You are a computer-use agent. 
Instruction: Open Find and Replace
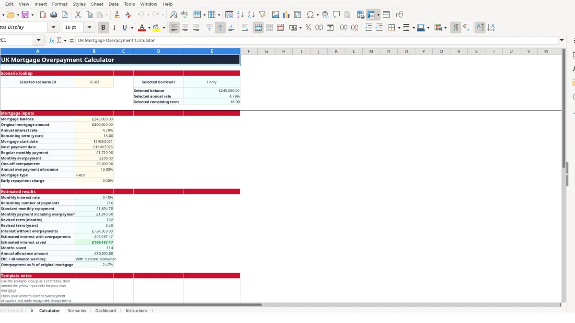(173, 15)
